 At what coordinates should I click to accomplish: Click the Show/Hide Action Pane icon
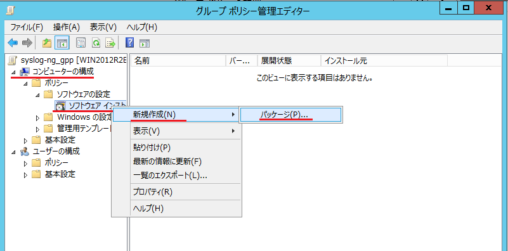(145, 43)
